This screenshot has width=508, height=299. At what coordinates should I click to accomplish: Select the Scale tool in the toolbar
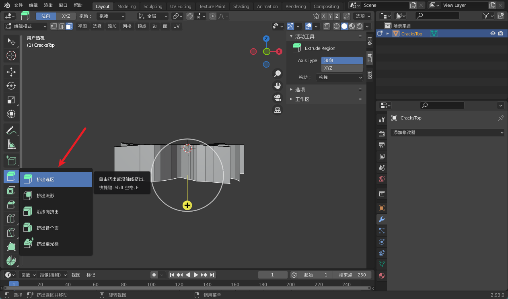click(11, 100)
